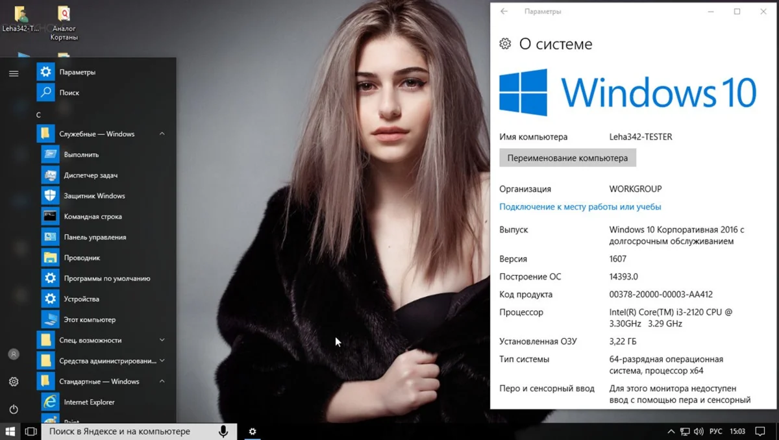Click the Intel(R) Core(TM) i3-2120 processor text

pyautogui.click(x=671, y=318)
